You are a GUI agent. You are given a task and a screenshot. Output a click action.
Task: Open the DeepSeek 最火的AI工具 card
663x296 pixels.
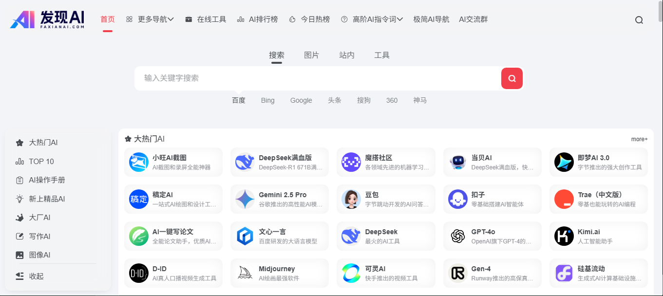[386, 236]
